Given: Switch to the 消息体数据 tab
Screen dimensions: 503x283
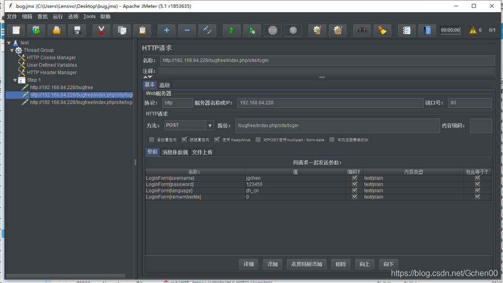Looking at the screenshot, I should 175,152.
